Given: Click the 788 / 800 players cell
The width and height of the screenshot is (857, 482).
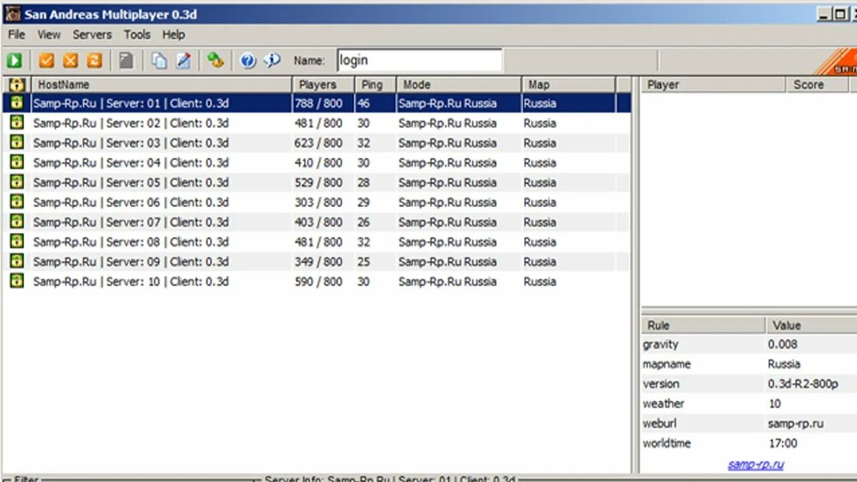Looking at the screenshot, I should tap(319, 103).
